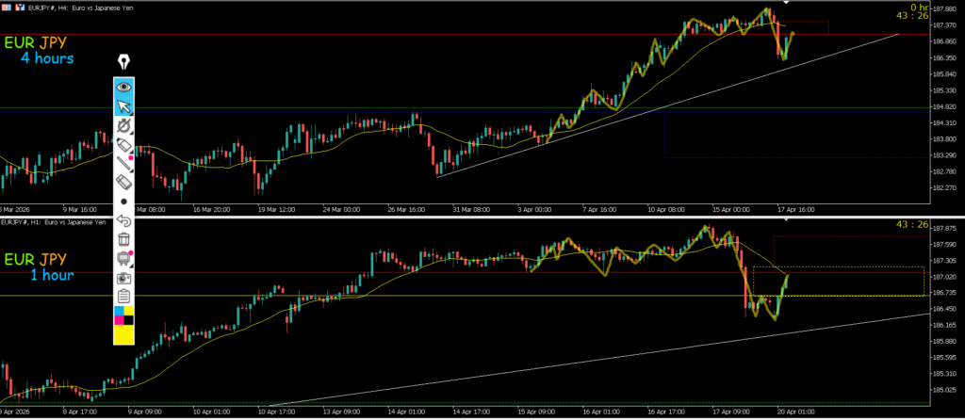Click the 186.860 price label on the H4 axis
Viewport: 965px width, 420px height.
[944, 41]
